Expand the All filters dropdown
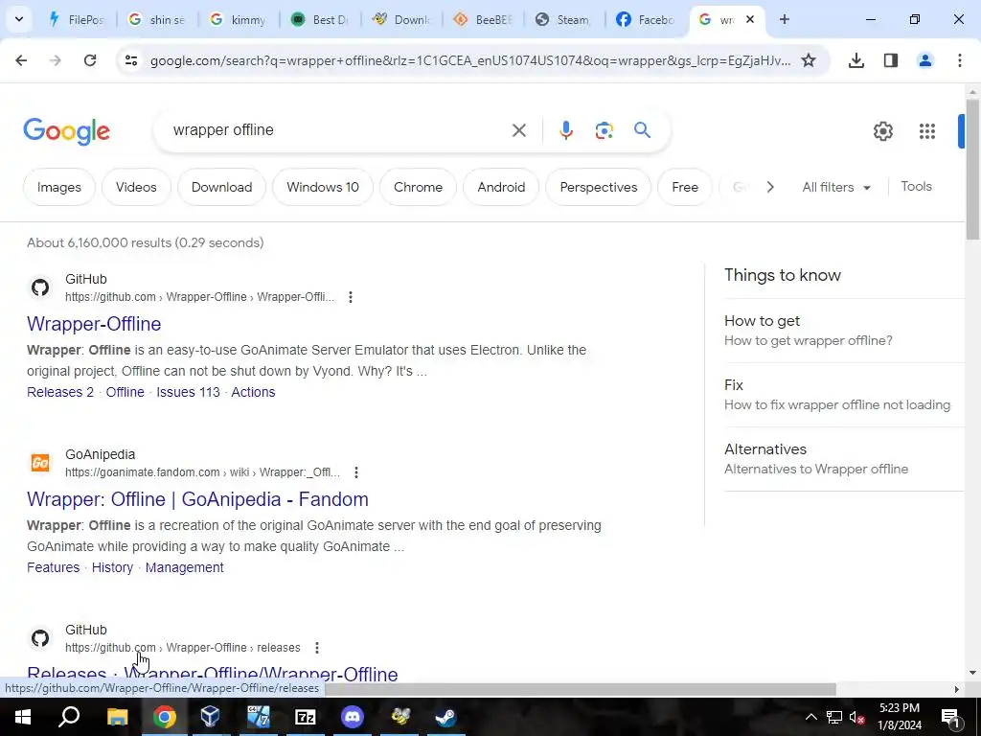This screenshot has height=736, width=981. click(835, 187)
